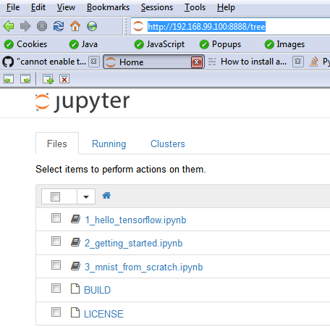Click the new tab icon with green plus
The height and width of the screenshot is (332, 330).
(48, 79)
